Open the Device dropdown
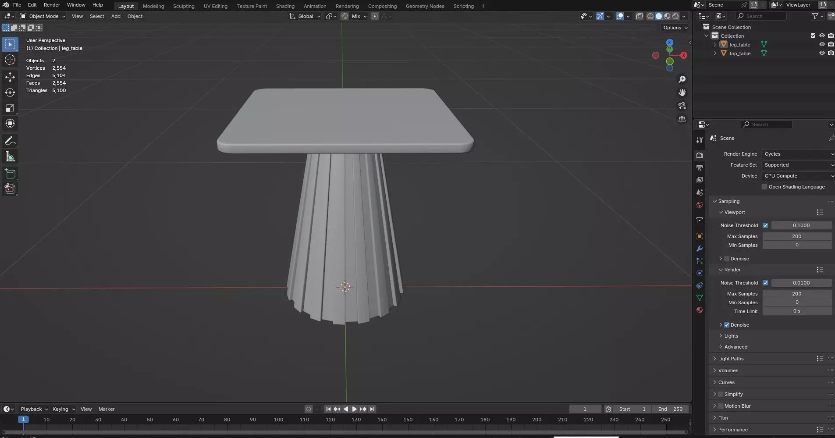Image resolution: width=835 pixels, height=438 pixels. (x=798, y=176)
